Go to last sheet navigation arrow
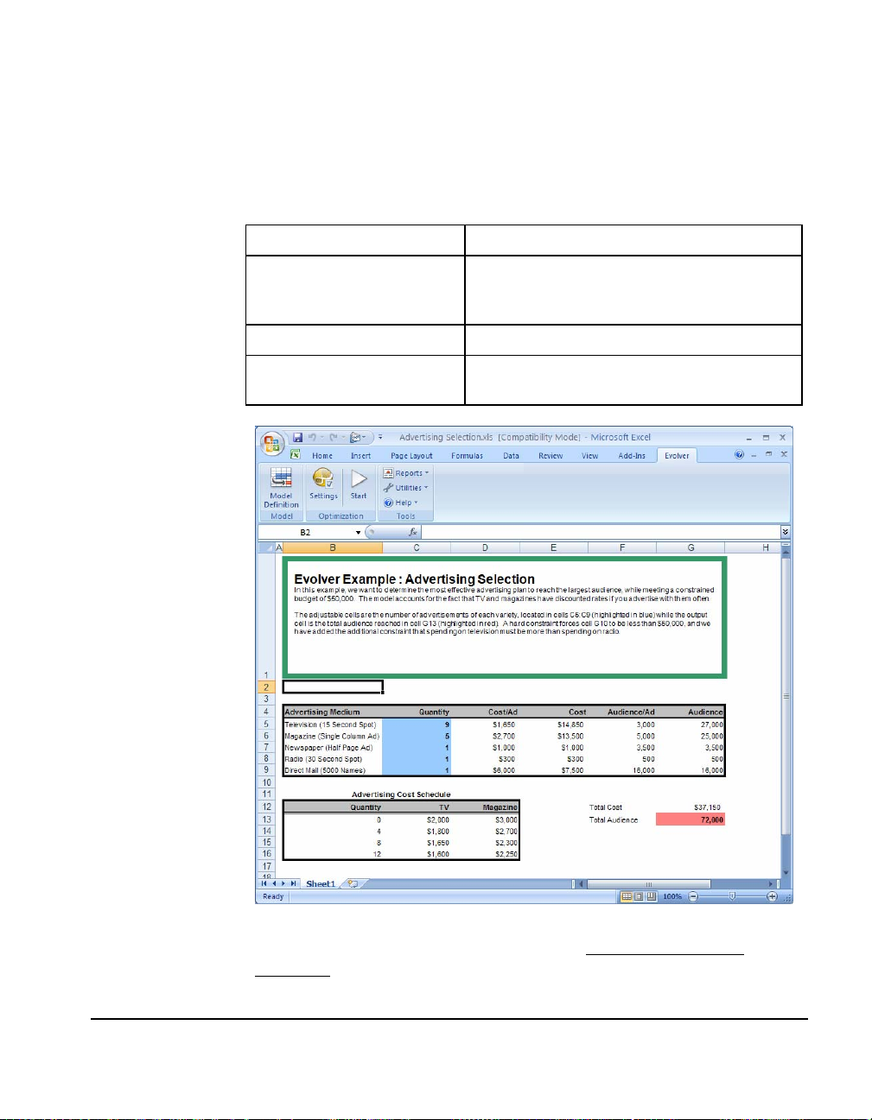Screen dimensions: 872x1120 pyautogui.click(x=294, y=884)
